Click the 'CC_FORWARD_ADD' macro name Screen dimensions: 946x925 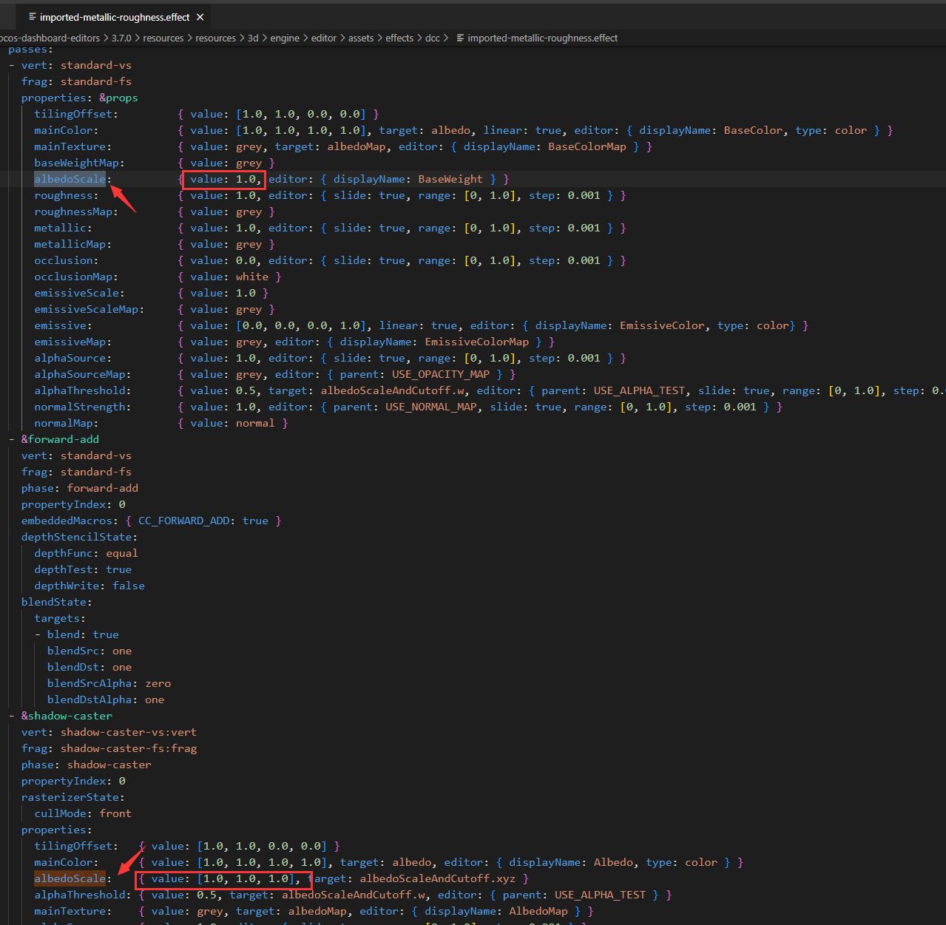pos(184,521)
